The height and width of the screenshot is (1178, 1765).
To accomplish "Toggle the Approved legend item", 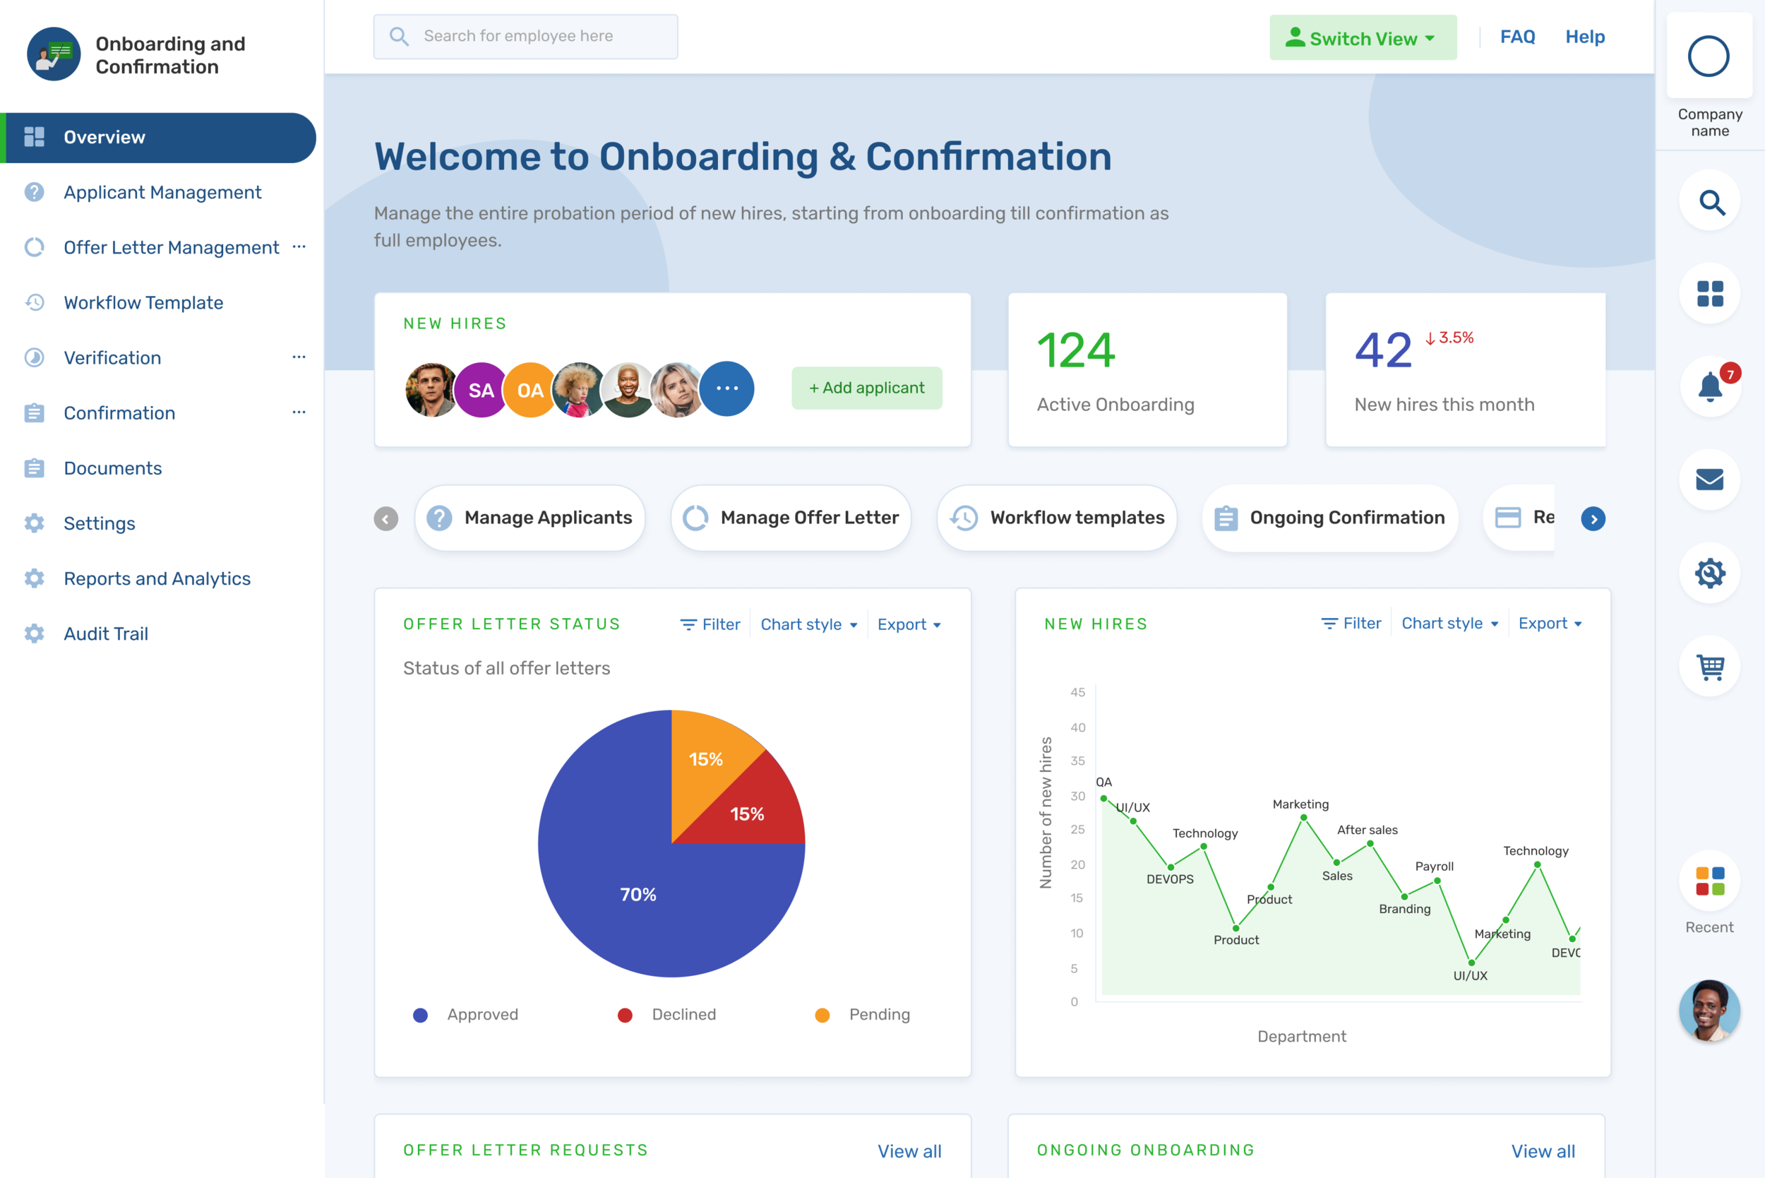I will click(466, 1015).
